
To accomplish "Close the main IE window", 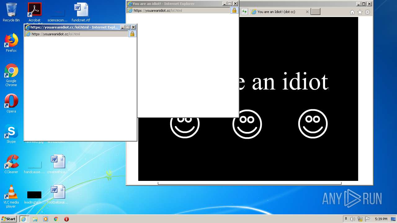I will pyautogui.click(x=369, y=4).
